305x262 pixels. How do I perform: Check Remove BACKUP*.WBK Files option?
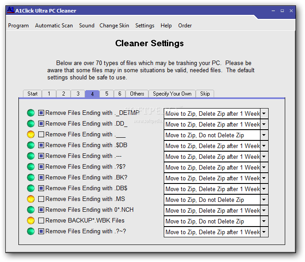tap(41, 220)
